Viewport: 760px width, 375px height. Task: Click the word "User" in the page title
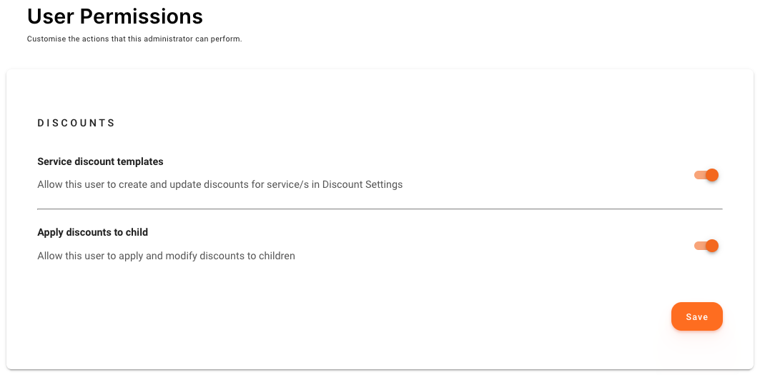(52, 16)
